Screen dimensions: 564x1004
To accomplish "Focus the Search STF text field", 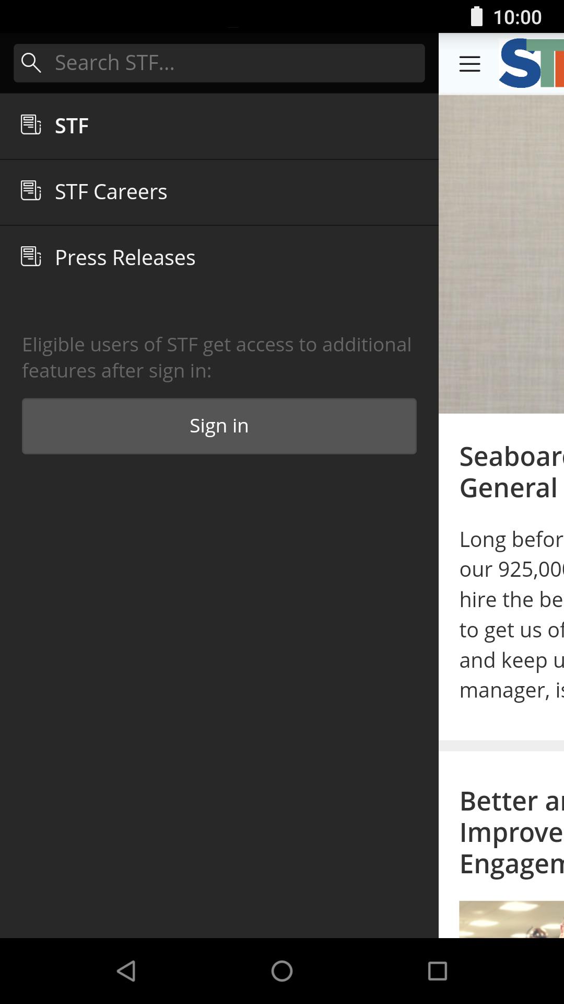I will point(235,63).
